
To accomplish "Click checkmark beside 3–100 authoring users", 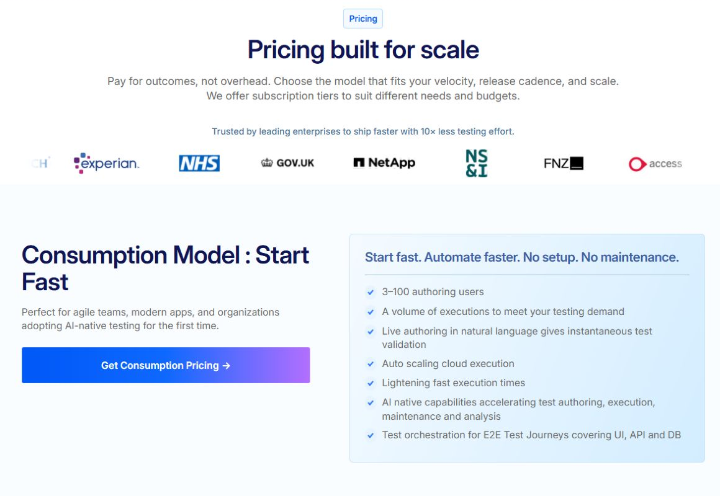I will click(371, 292).
